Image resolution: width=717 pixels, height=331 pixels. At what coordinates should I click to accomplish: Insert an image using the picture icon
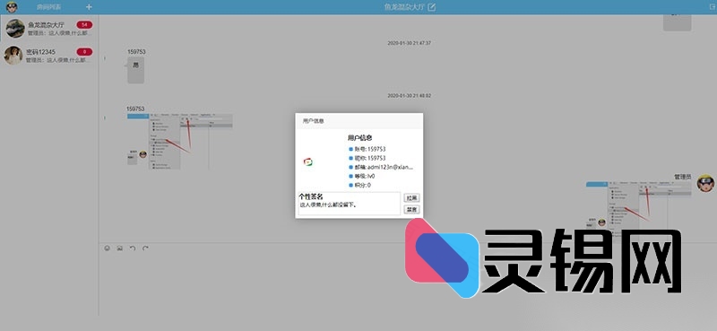120,248
